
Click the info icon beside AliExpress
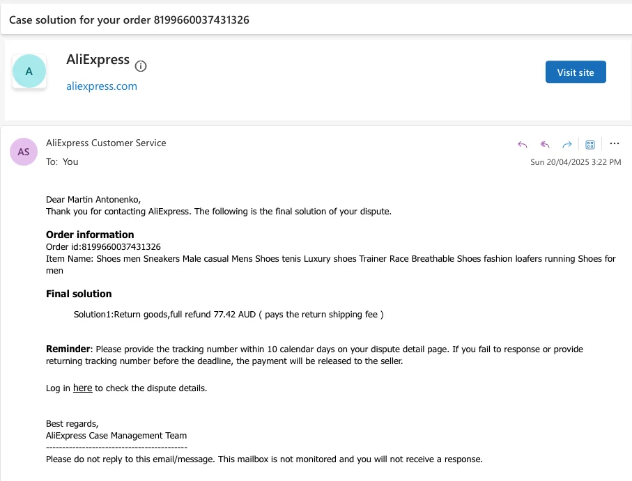[141, 66]
